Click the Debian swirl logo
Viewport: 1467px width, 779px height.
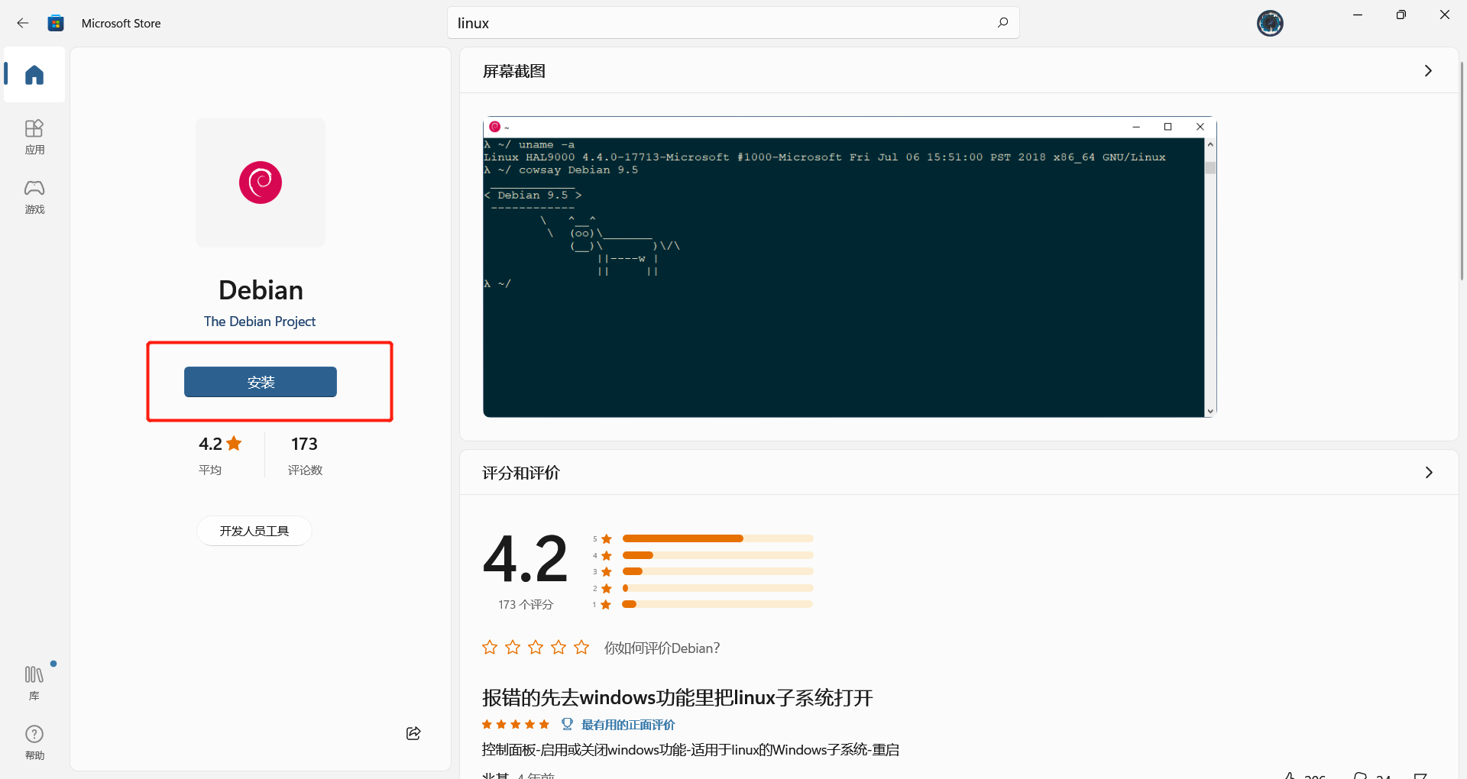pyautogui.click(x=261, y=183)
